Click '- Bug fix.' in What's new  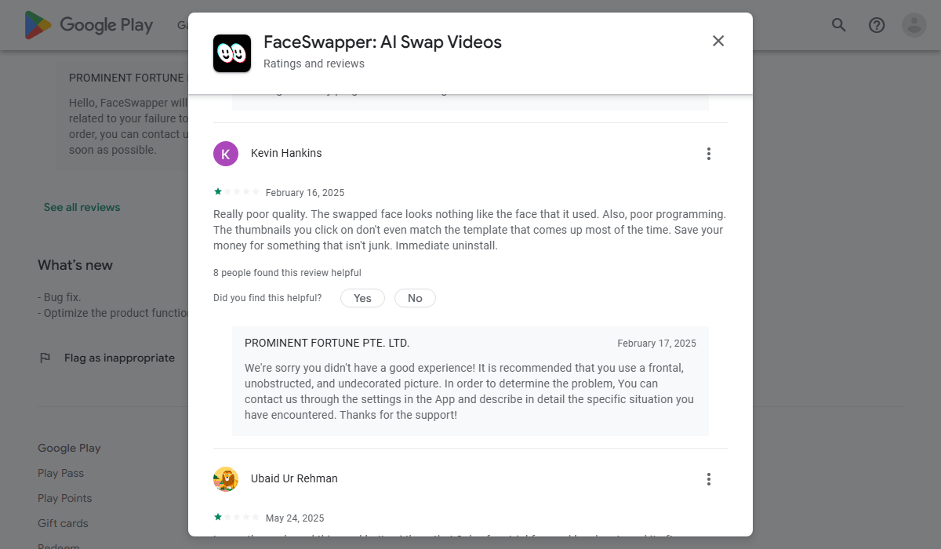(x=60, y=297)
